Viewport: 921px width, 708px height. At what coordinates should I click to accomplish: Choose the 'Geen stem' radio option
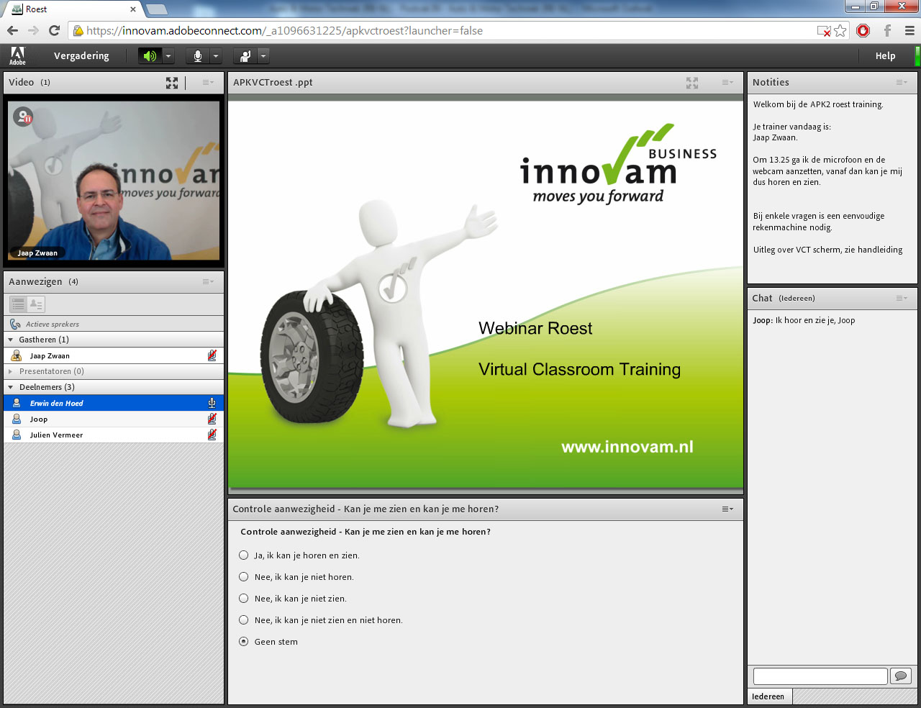(244, 642)
